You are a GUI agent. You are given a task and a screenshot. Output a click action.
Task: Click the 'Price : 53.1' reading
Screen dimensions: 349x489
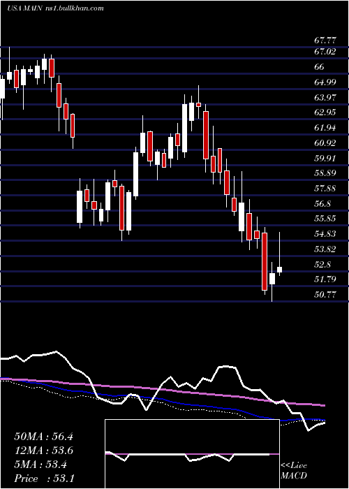(x=43, y=479)
